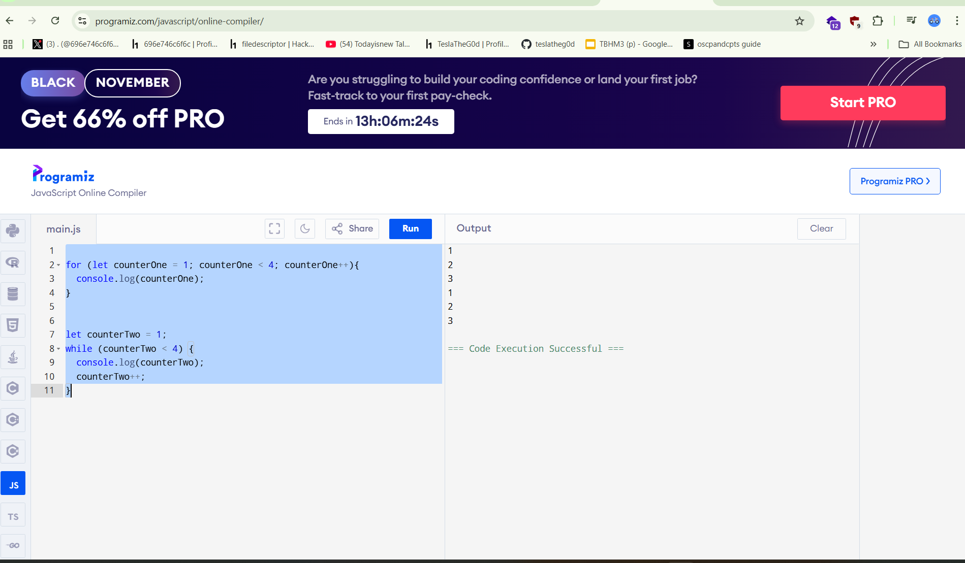The image size is (965, 563).
Task: Switch to the TypeScript (TS) compiler
Action: pyautogui.click(x=13, y=516)
